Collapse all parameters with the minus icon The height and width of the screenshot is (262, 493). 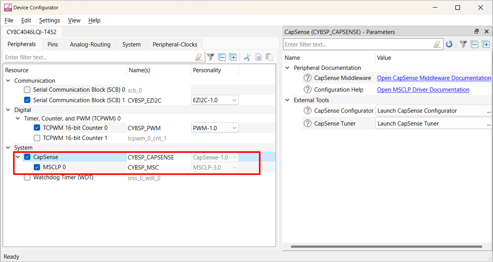click(475, 44)
